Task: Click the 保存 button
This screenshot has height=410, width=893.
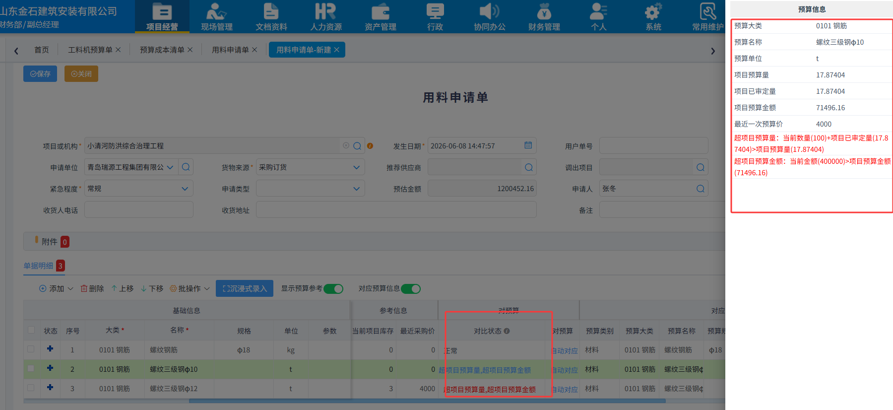Action: pos(40,73)
